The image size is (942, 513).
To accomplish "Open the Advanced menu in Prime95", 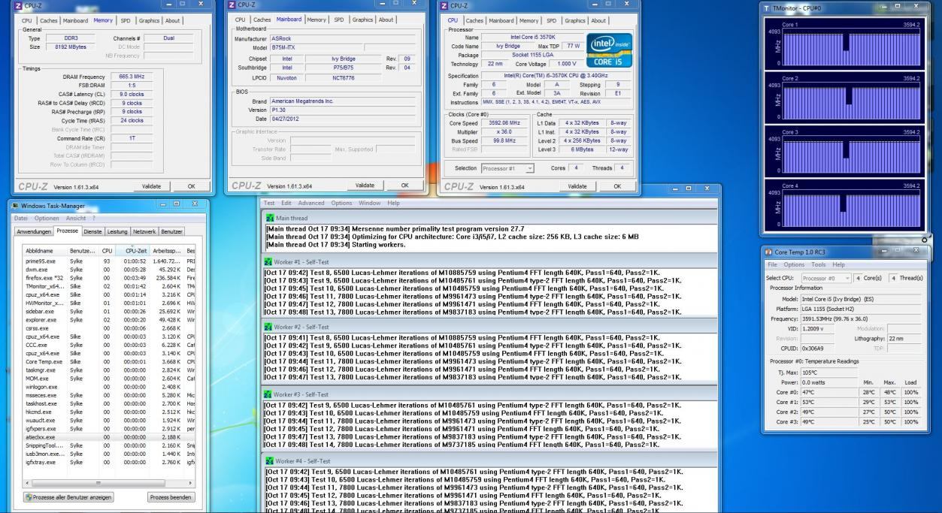I will coord(311,203).
